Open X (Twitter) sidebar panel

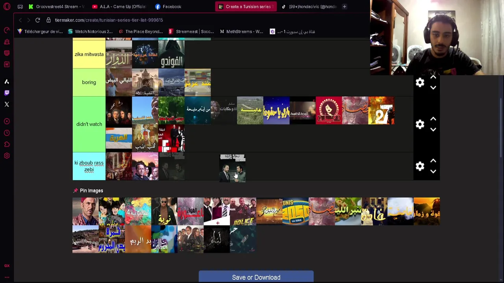tap(7, 104)
